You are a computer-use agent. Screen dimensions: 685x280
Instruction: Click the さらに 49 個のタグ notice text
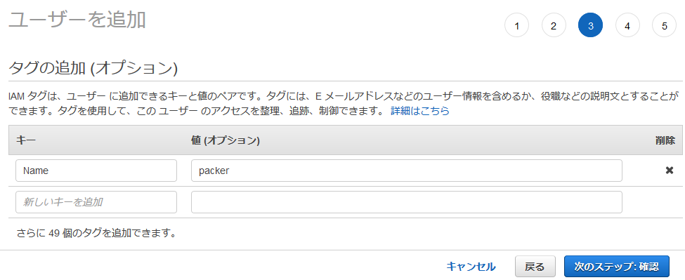click(96, 233)
